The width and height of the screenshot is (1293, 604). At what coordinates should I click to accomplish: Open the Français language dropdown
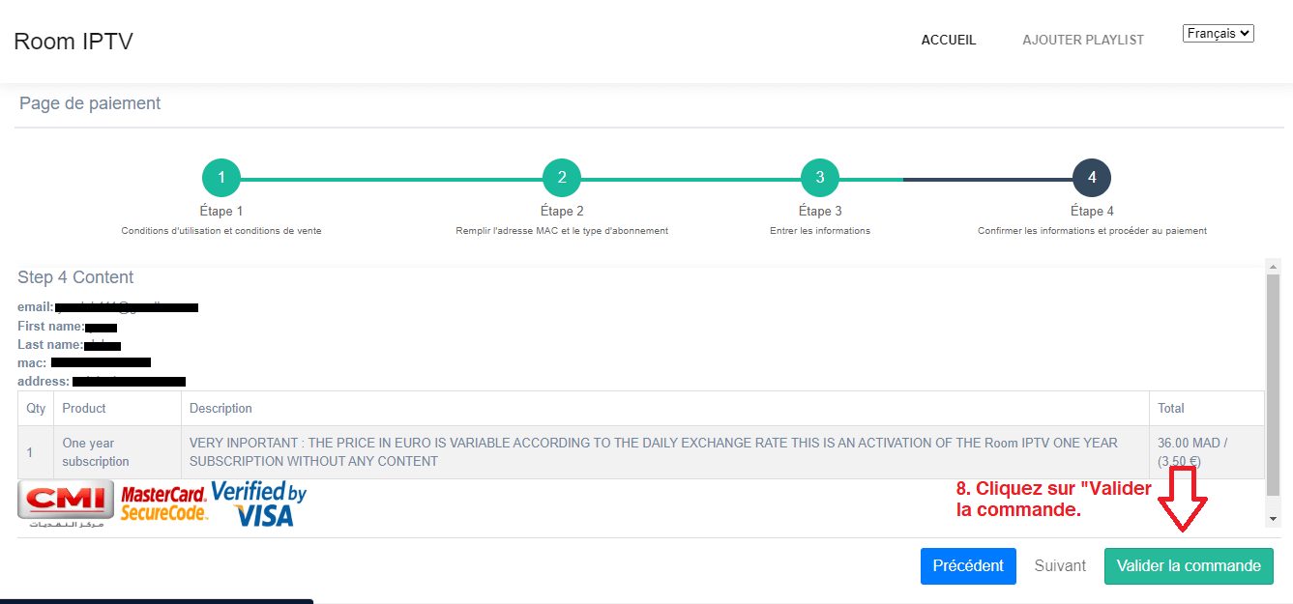(x=1218, y=34)
